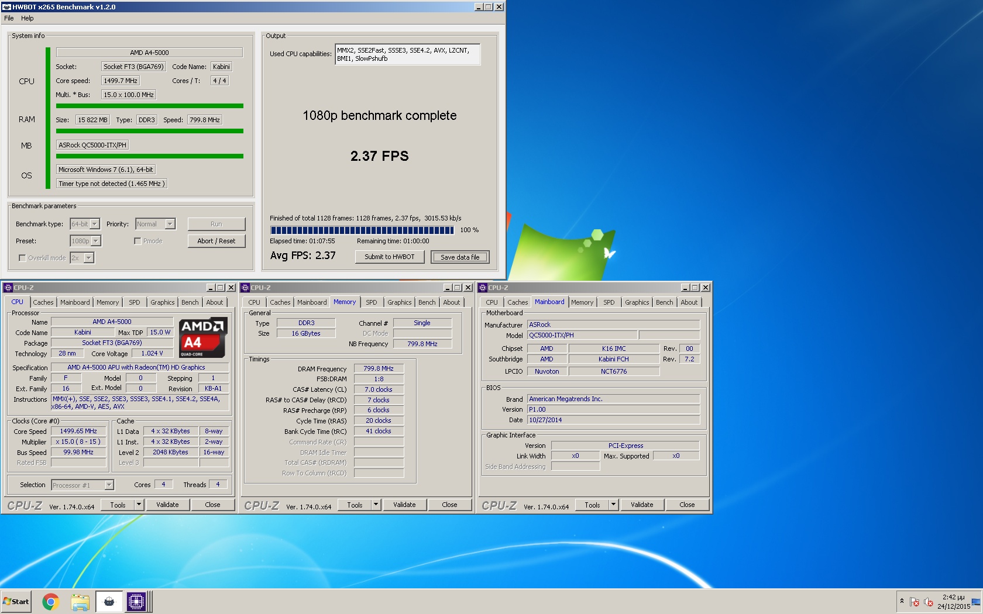
Task: Click the show desktop tray icon
Action: click(976, 602)
